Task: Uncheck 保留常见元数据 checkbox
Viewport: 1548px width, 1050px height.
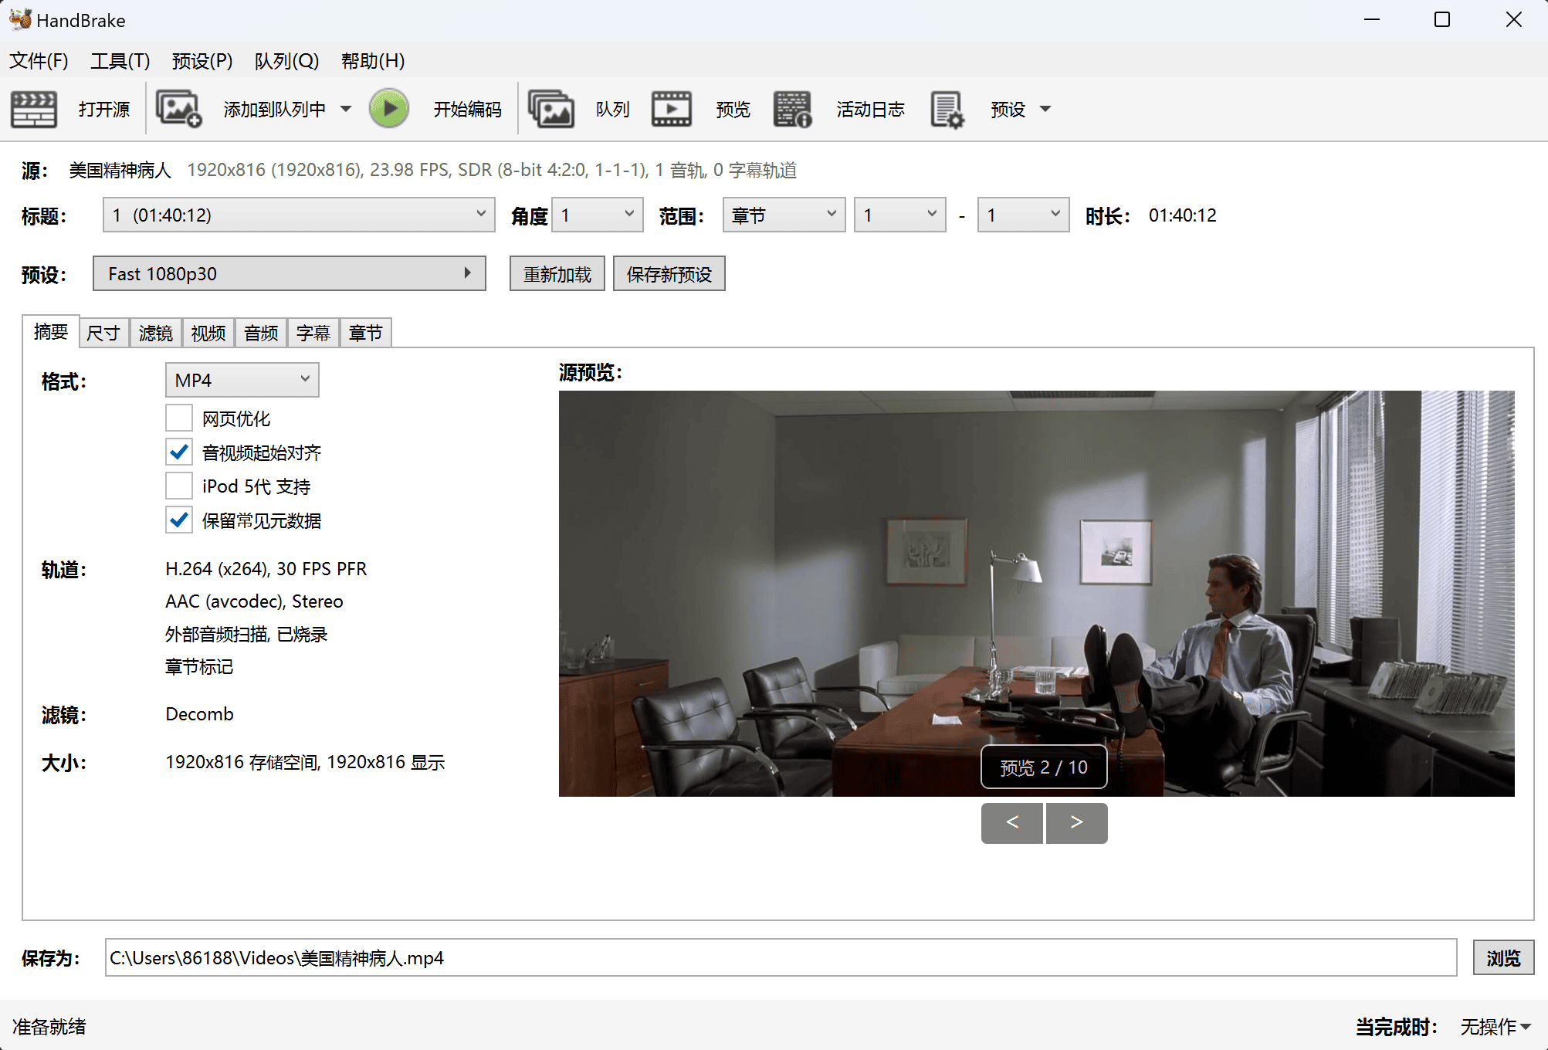Action: click(x=179, y=520)
